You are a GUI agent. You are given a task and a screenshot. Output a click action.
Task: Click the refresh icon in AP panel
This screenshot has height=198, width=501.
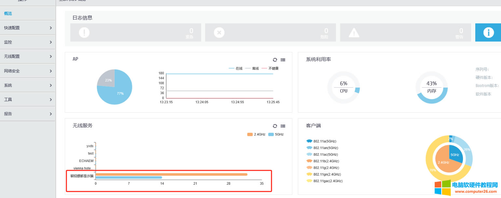(275, 60)
